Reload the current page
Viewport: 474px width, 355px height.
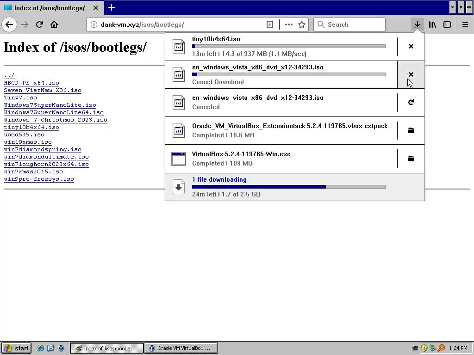pos(39,24)
